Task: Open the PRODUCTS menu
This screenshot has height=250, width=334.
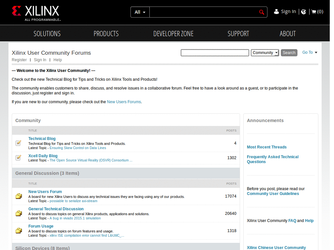Action: click(106, 34)
